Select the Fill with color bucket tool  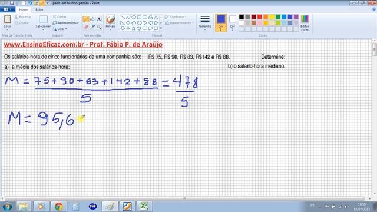[x=92, y=19]
